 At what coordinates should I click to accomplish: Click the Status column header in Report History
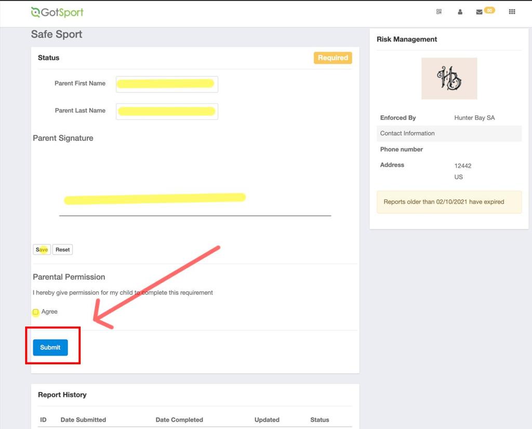tap(320, 420)
